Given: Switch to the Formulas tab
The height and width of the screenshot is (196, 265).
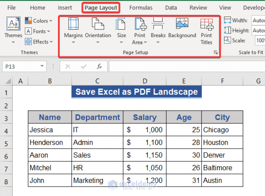Looking at the screenshot, I should click(141, 8).
